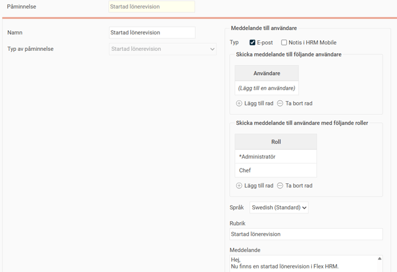The height and width of the screenshot is (272, 397).
Task: Click the '(Lägg till en användare)' cell
Action: (x=267, y=88)
